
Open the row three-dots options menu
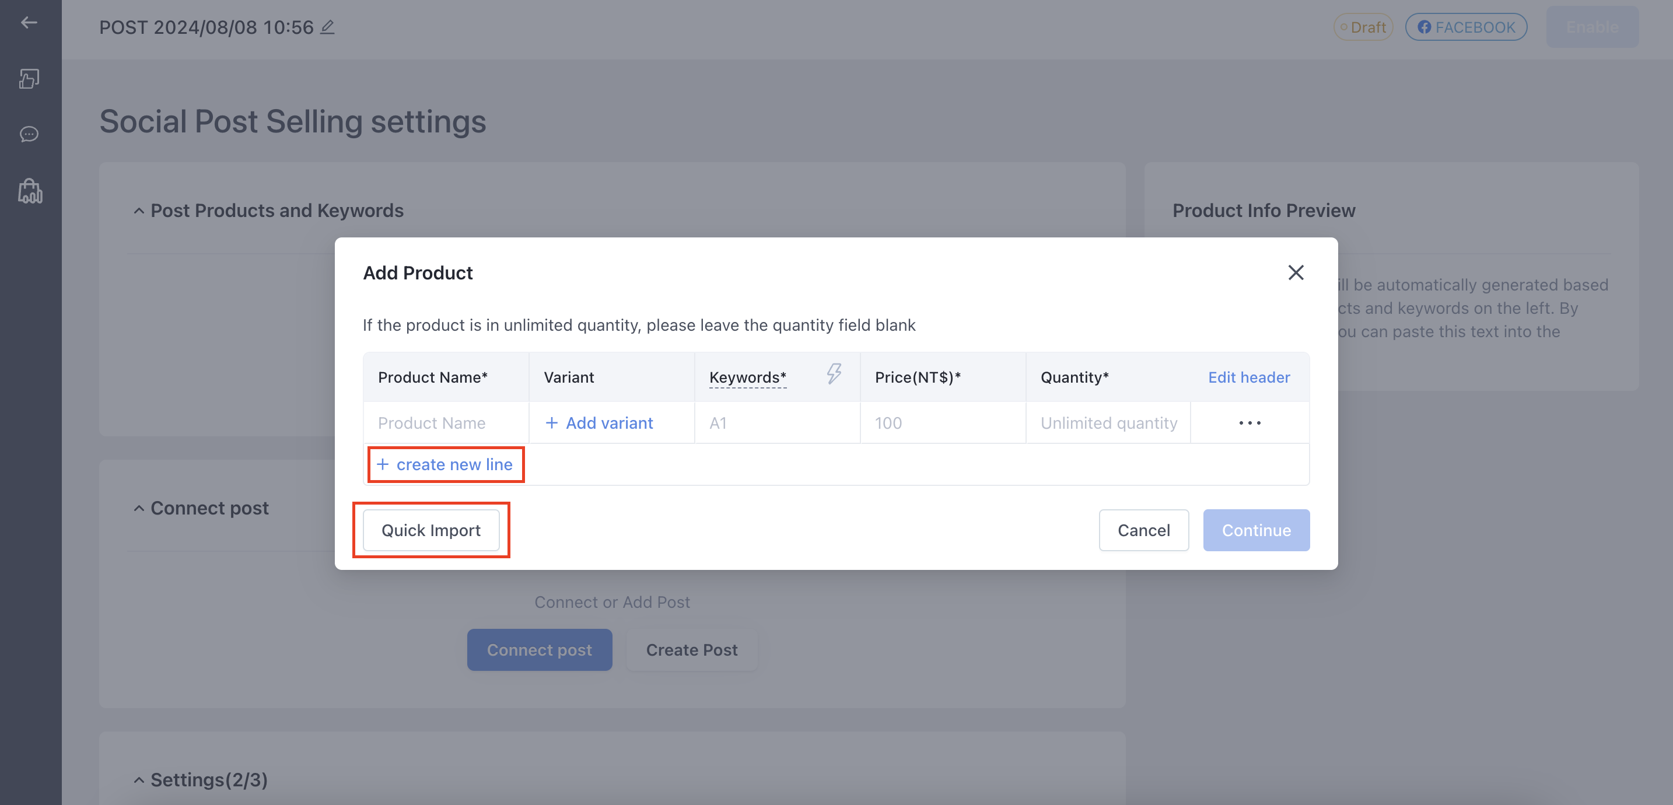[1249, 423]
